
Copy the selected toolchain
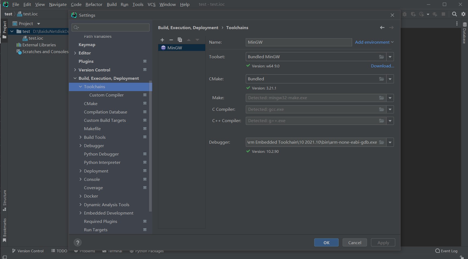180,40
